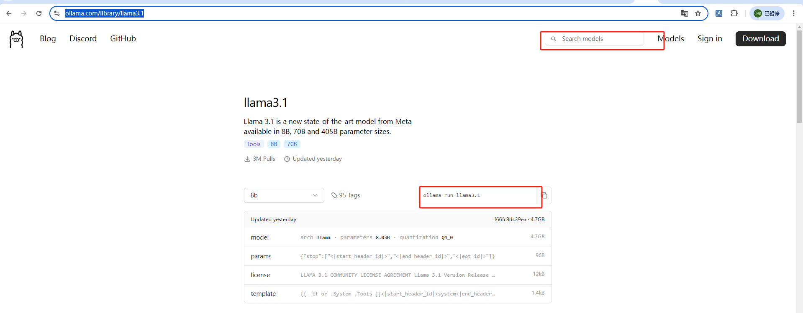Reload the page with the refresh icon
The height and width of the screenshot is (313, 803).
pyautogui.click(x=39, y=13)
